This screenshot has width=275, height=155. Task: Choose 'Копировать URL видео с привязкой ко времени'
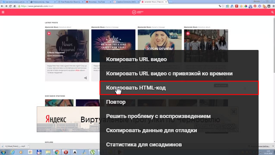pyautogui.click(x=179, y=74)
